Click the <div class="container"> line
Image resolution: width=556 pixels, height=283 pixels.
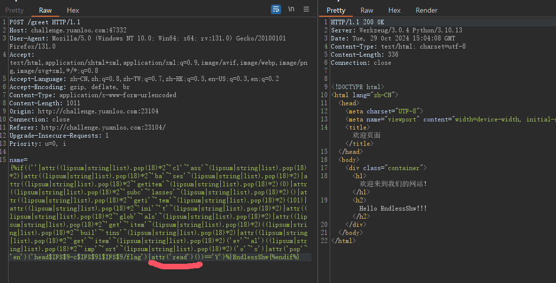[386, 168]
